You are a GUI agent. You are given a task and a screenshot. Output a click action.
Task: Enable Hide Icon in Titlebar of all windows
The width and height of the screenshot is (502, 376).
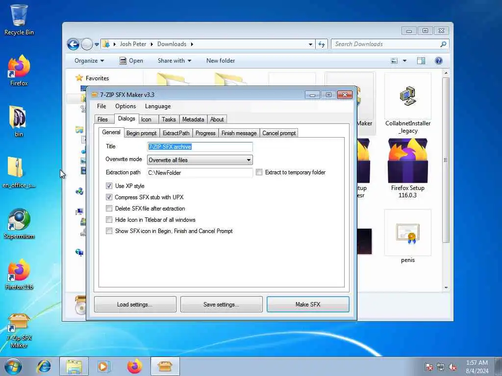point(109,220)
